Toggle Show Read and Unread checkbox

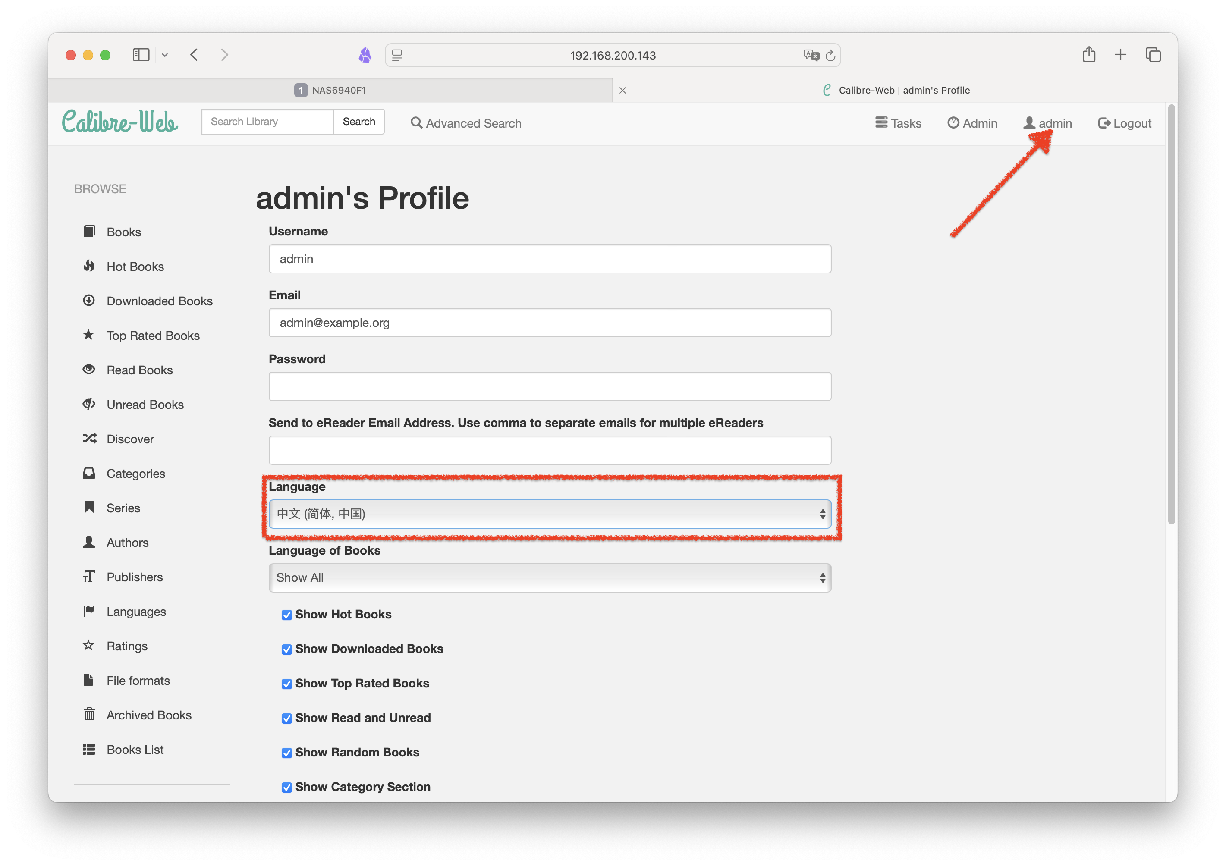click(287, 719)
